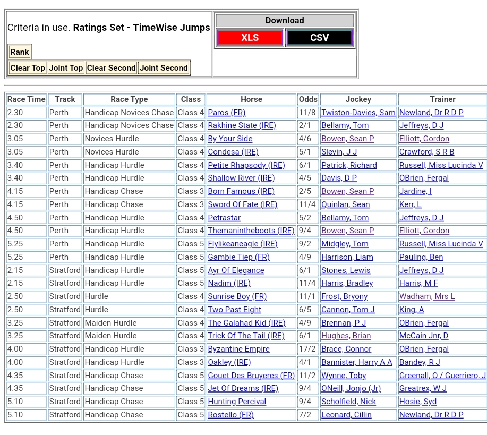Select the Clear Second filter
The height and width of the screenshot is (435, 487).
click(111, 68)
